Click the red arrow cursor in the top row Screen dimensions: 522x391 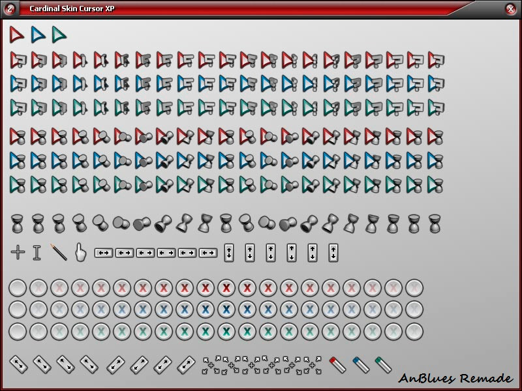pyautogui.click(x=16, y=35)
